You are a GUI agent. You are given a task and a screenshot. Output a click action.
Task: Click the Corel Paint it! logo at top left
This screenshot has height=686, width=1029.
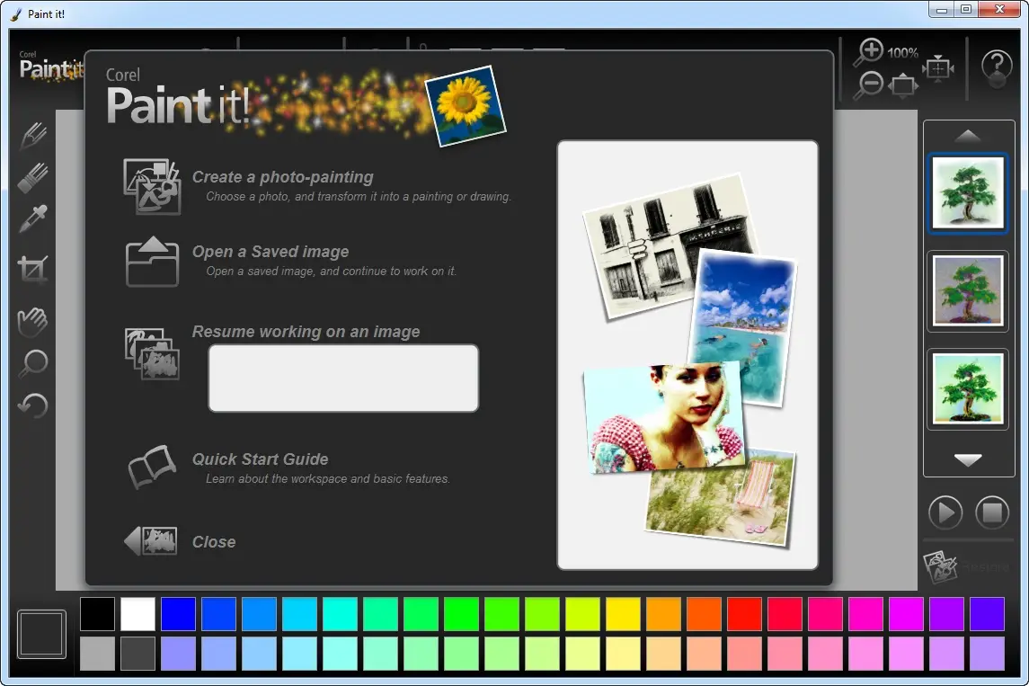click(49, 66)
